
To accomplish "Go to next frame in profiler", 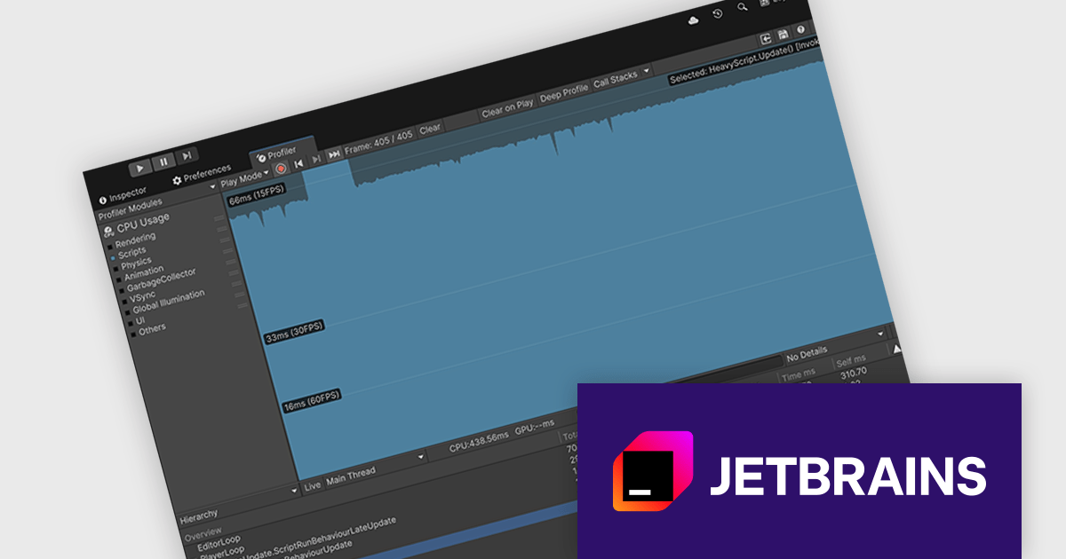I will [316, 159].
